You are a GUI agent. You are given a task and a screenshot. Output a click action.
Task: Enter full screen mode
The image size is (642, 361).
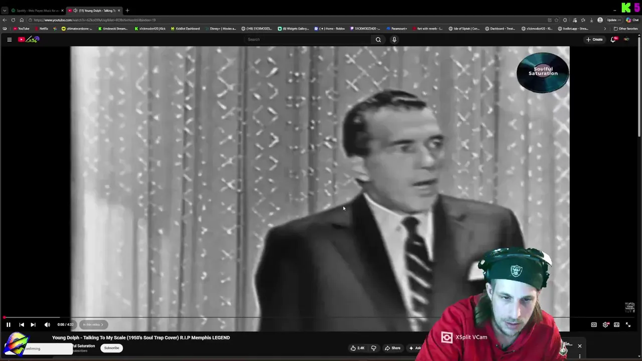[628, 324]
